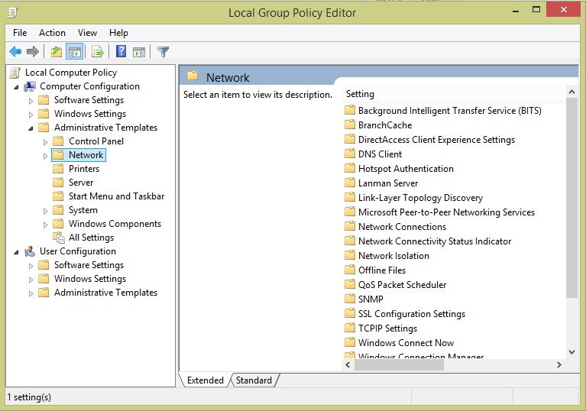Click the vertical scrollbar up arrow
This screenshot has height=411, width=586.
tap(571, 92)
